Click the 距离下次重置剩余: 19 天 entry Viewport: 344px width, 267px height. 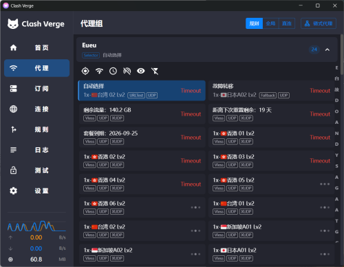[x=272, y=114]
